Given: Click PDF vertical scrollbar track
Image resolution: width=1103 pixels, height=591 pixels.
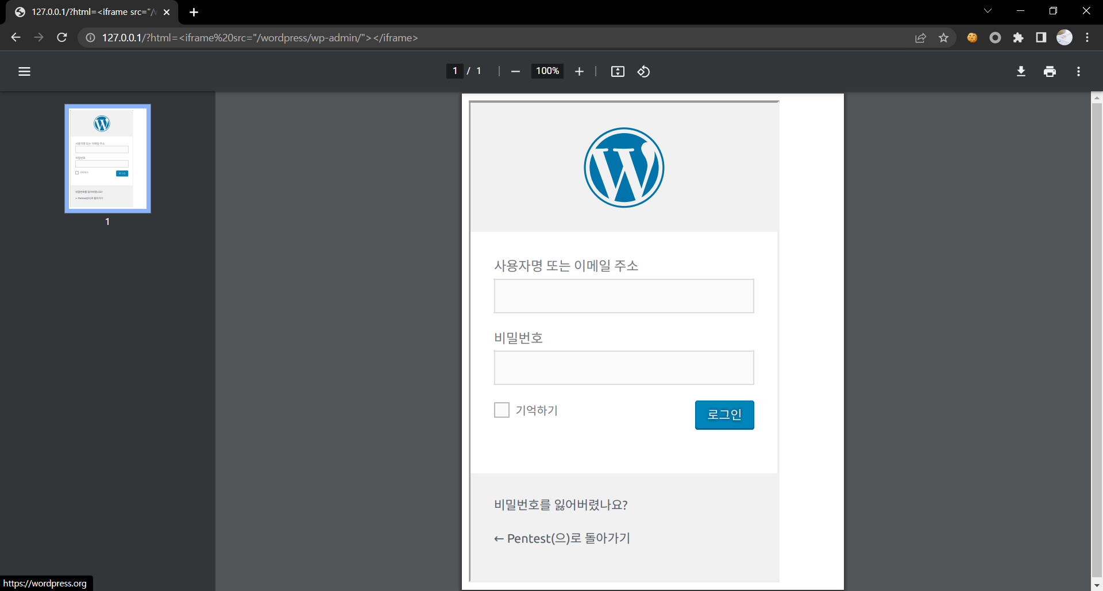Looking at the screenshot, I should (x=1097, y=341).
